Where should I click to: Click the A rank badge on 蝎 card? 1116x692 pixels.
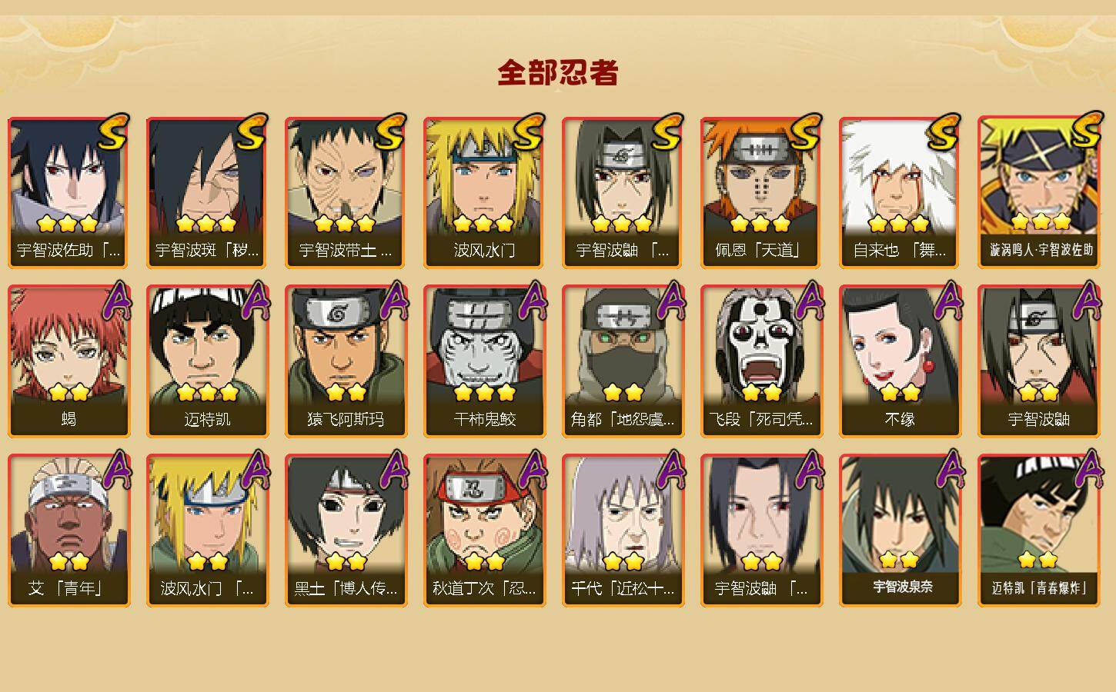(116, 300)
